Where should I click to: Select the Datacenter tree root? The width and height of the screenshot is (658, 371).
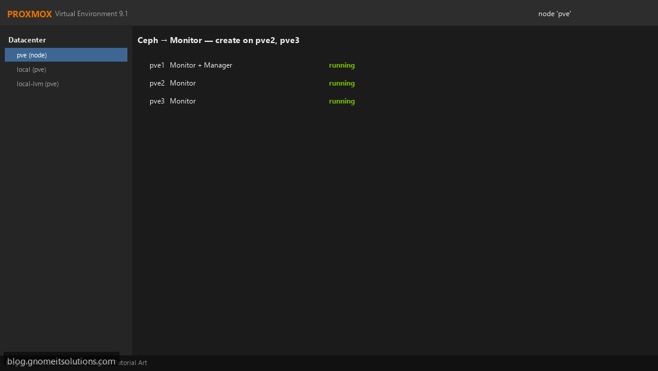[x=27, y=40]
